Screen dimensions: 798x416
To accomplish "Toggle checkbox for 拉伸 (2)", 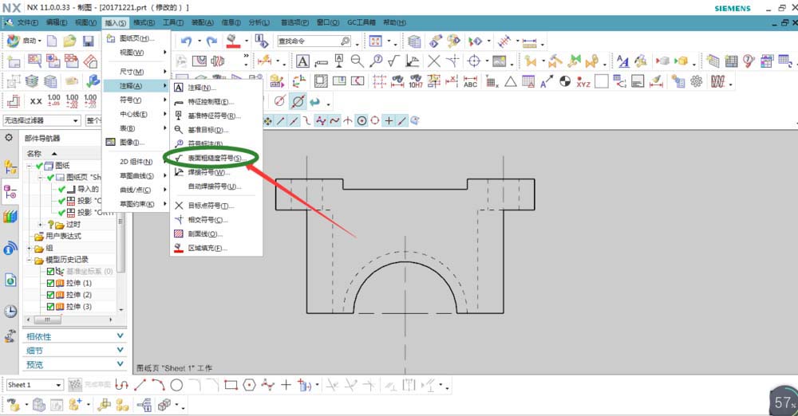I will pyautogui.click(x=50, y=295).
